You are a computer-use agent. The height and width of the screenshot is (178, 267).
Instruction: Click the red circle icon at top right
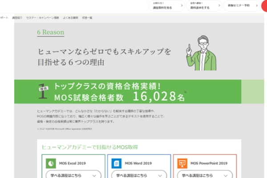pyautogui.click(x=264, y=5)
